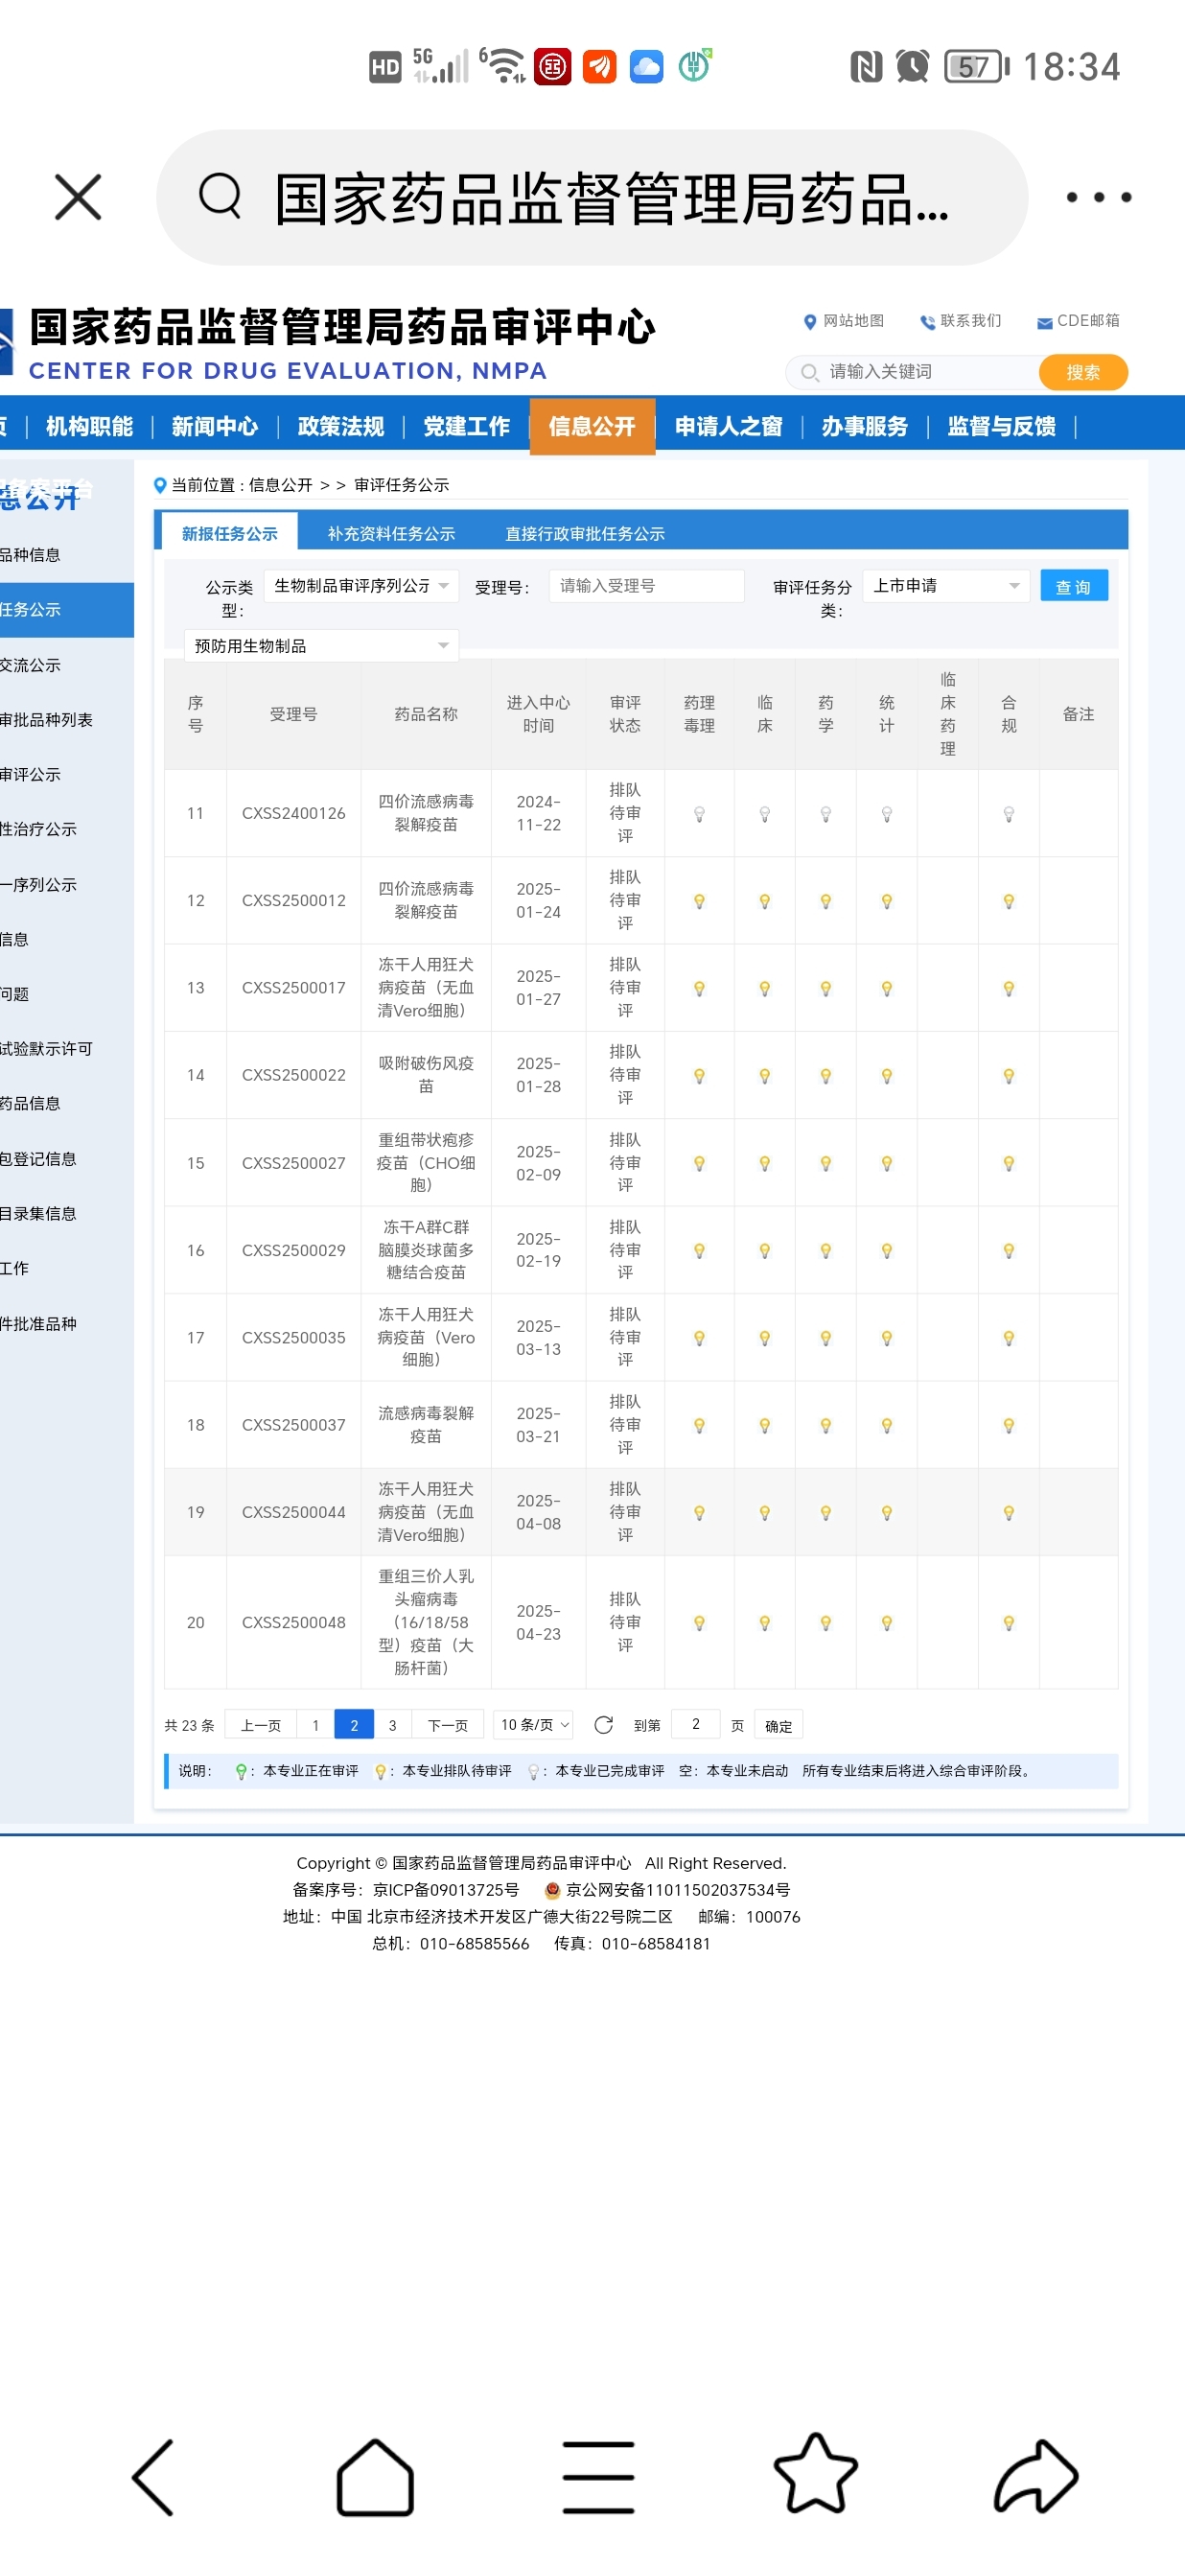
Task: Go to previous page 上一页
Action: point(261,1725)
